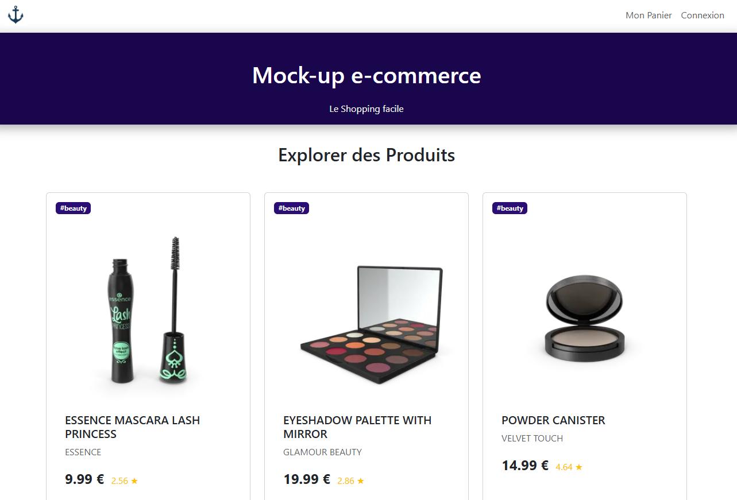Click the 14.99 € price
Screen dimensions: 737x500
pyautogui.click(x=525, y=466)
